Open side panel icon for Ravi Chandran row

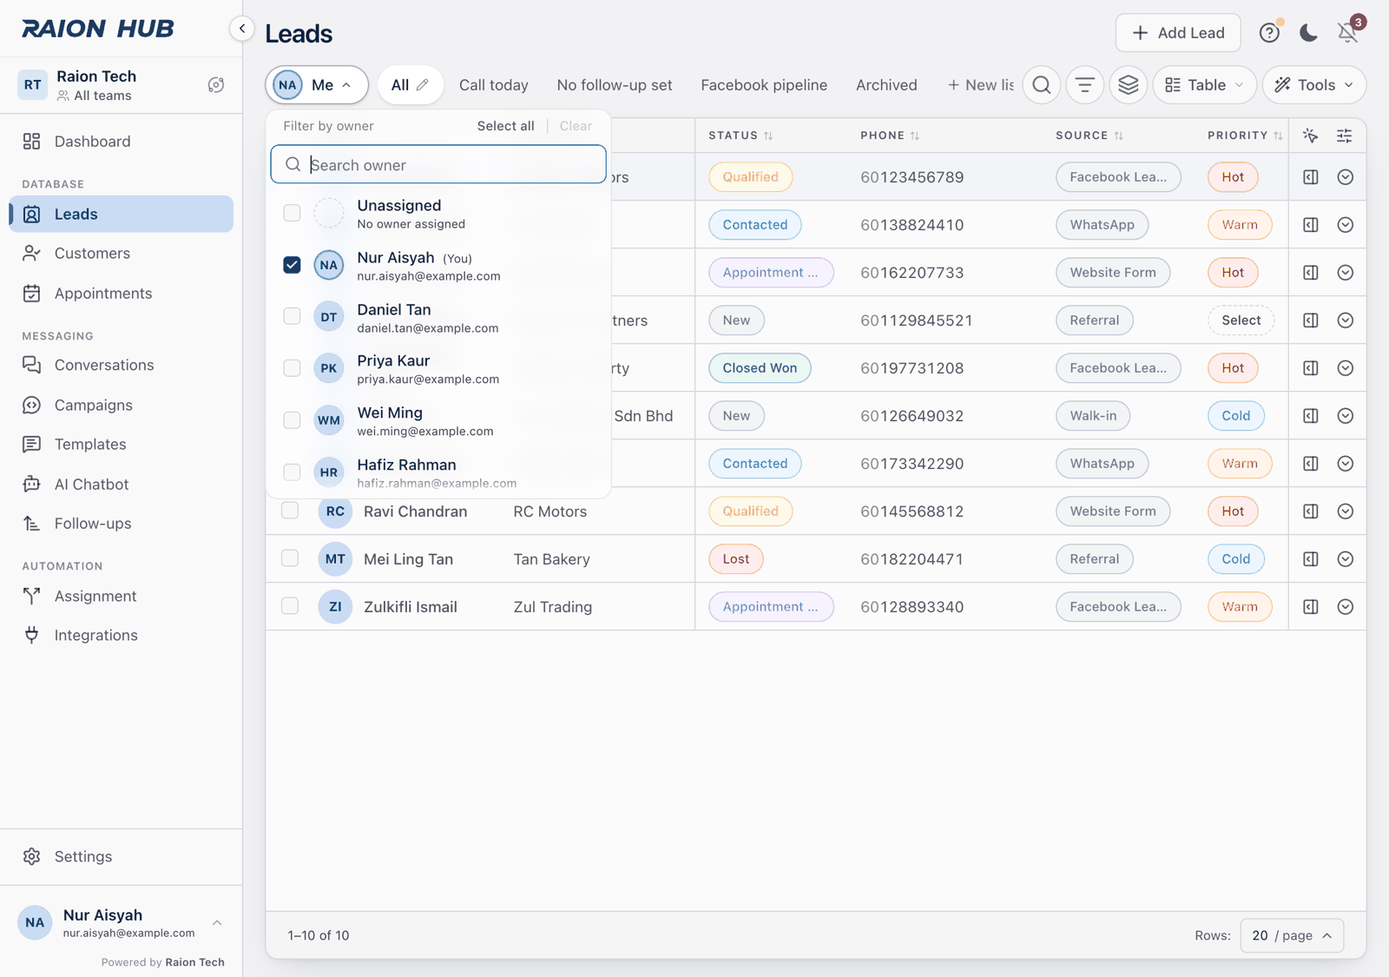coord(1311,512)
